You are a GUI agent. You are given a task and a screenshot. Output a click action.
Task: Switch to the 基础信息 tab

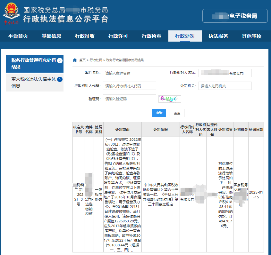51,36
